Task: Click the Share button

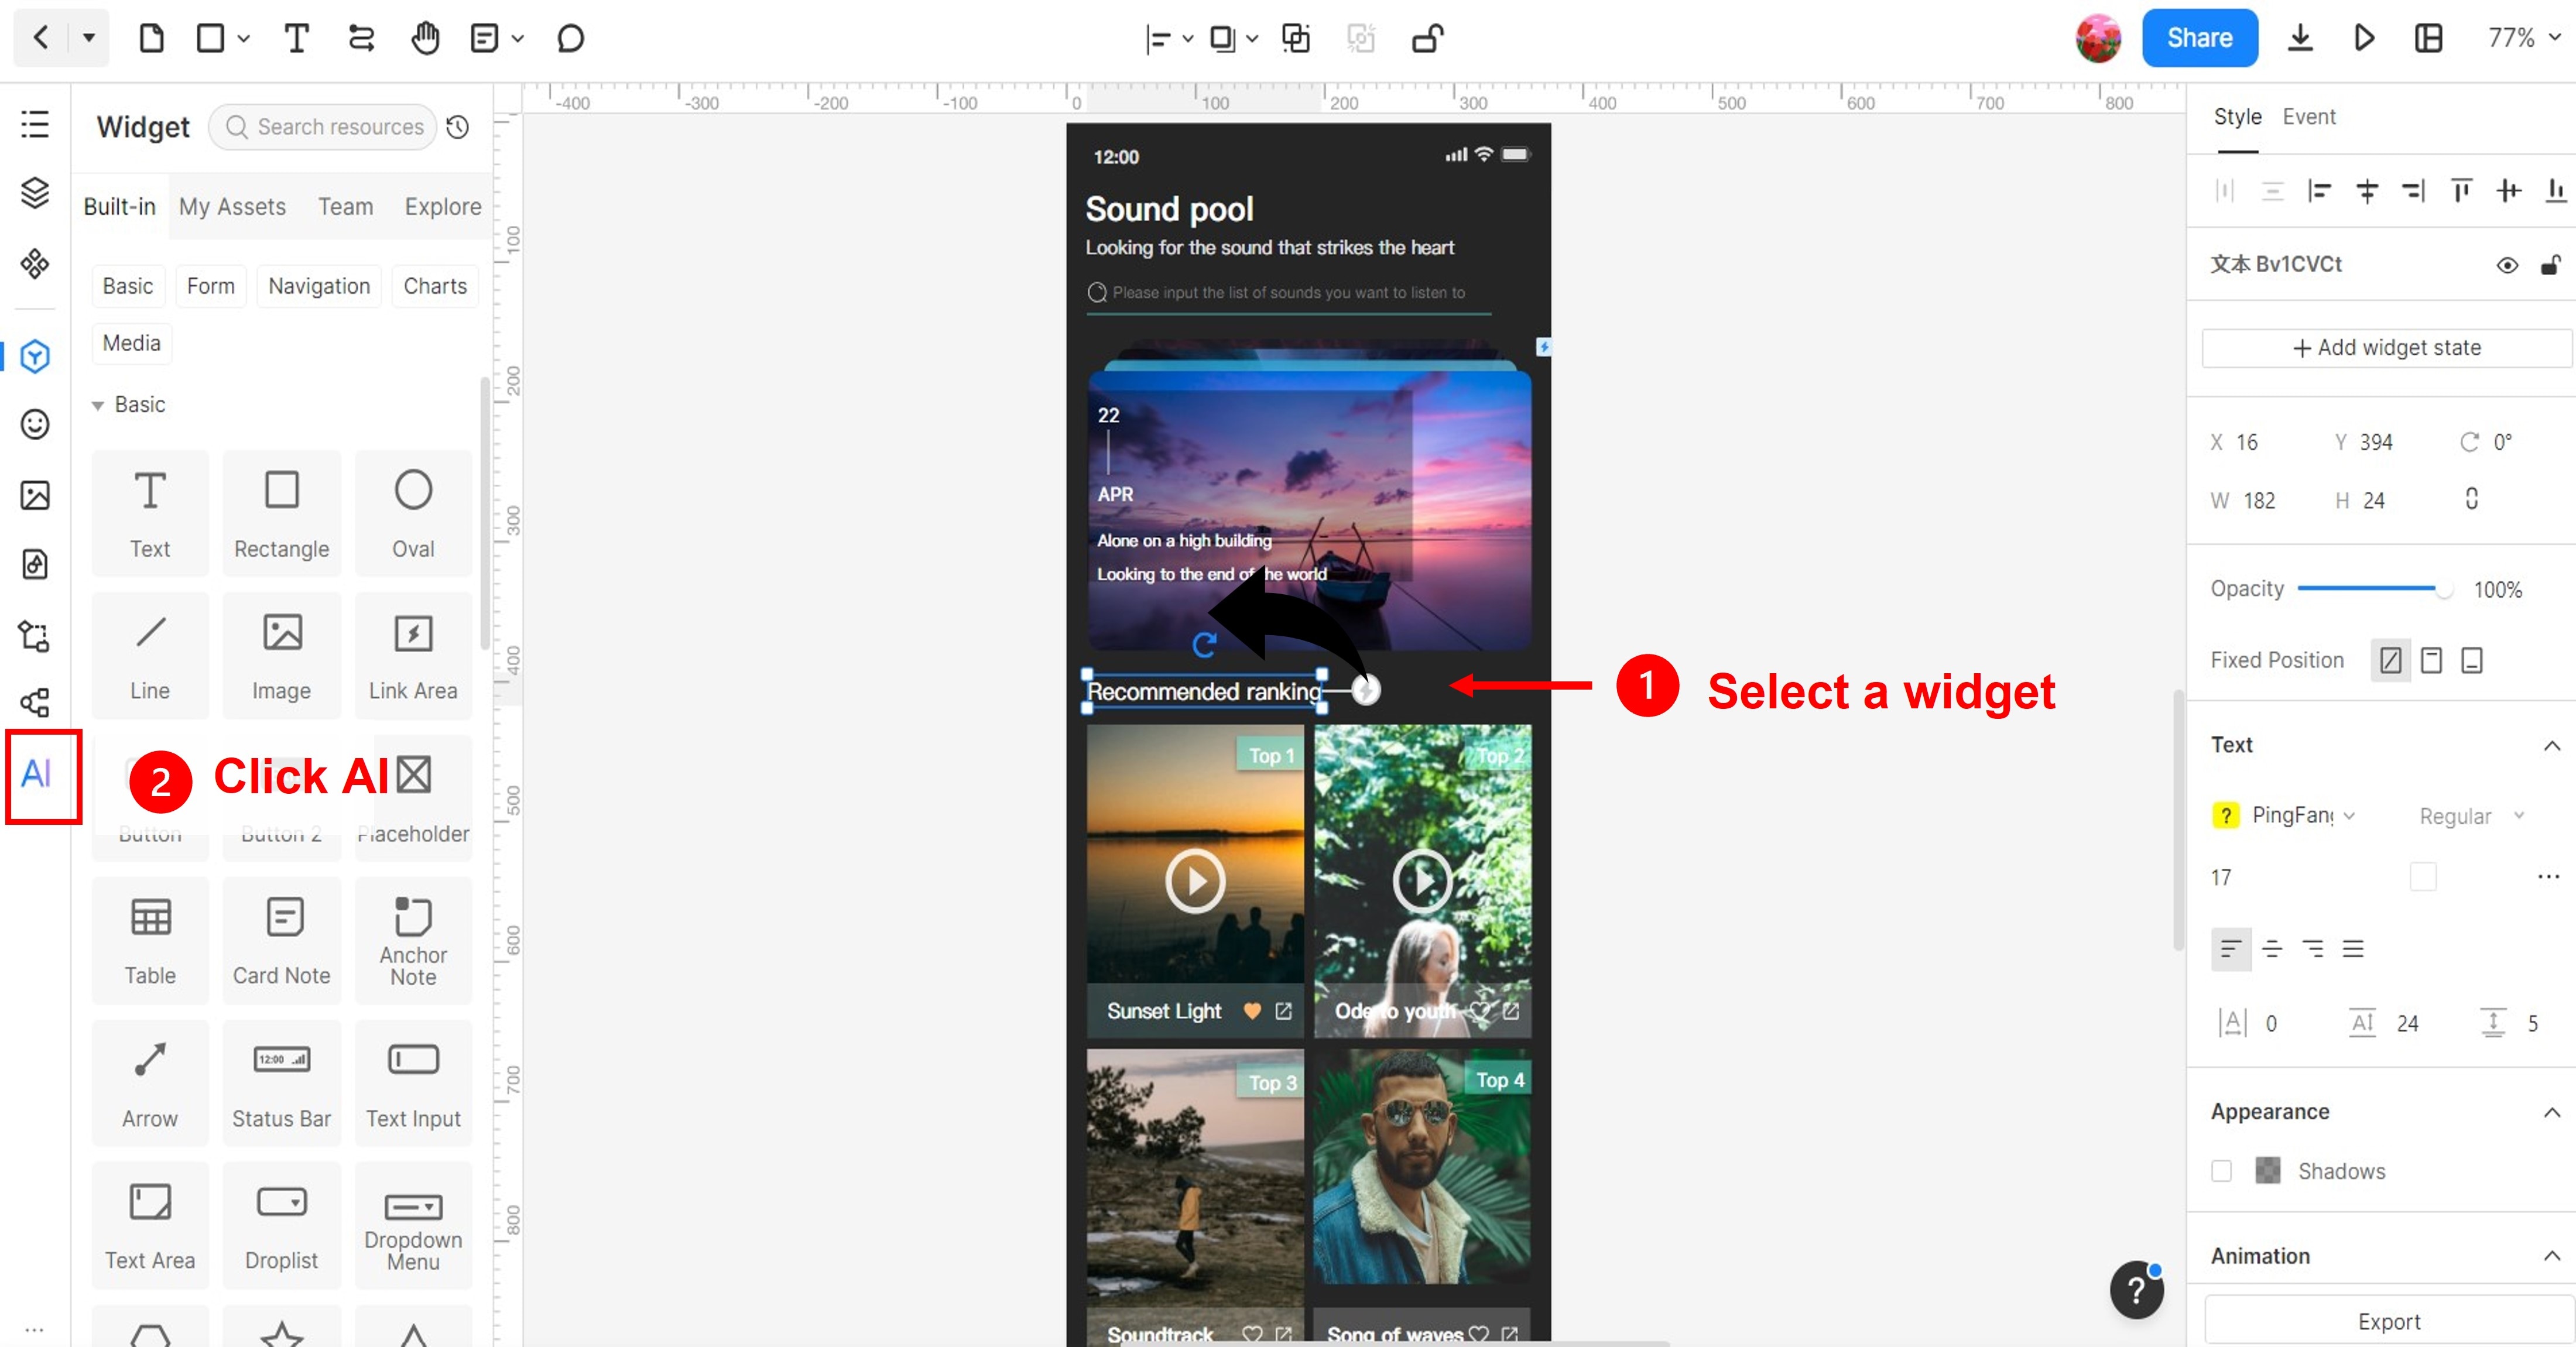Action: [x=2199, y=38]
